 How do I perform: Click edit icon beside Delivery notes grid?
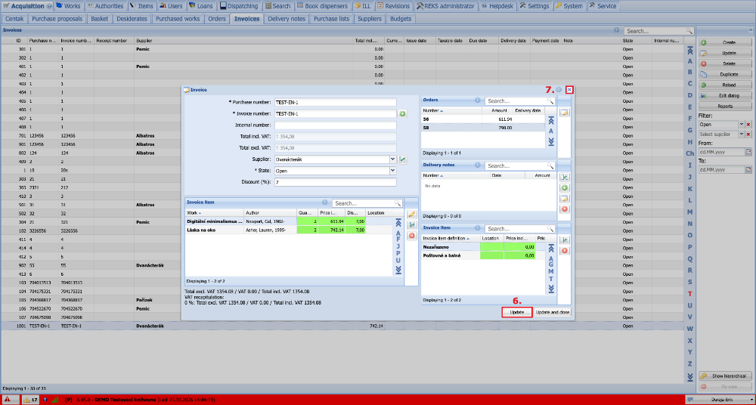point(565,198)
